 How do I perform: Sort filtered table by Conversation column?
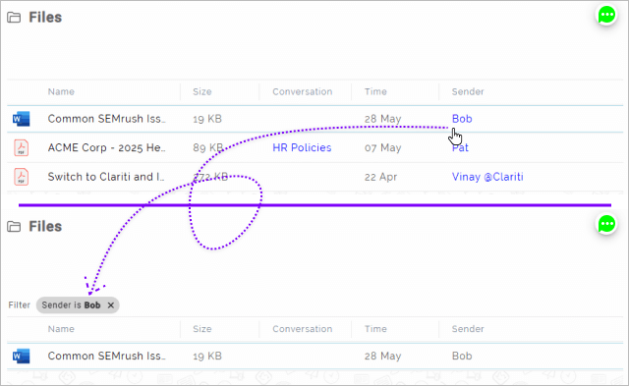(x=302, y=329)
